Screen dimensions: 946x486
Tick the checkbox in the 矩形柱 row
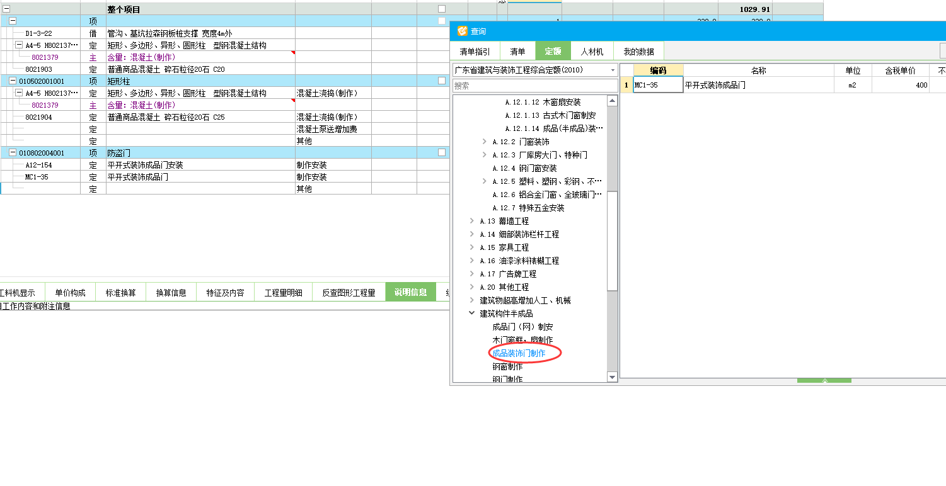click(x=442, y=81)
